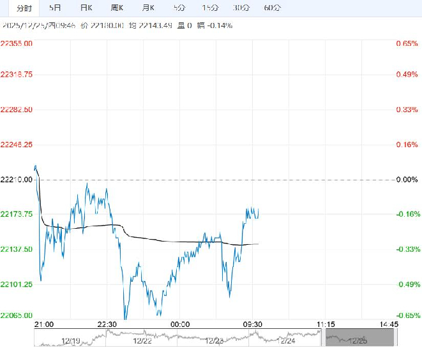Select the 30分 interval tab
422x348 pixels.
coord(241,8)
